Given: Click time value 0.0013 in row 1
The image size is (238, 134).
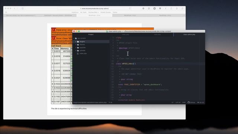Looking at the screenshot, I should pyautogui.click(x=57, y=51).
